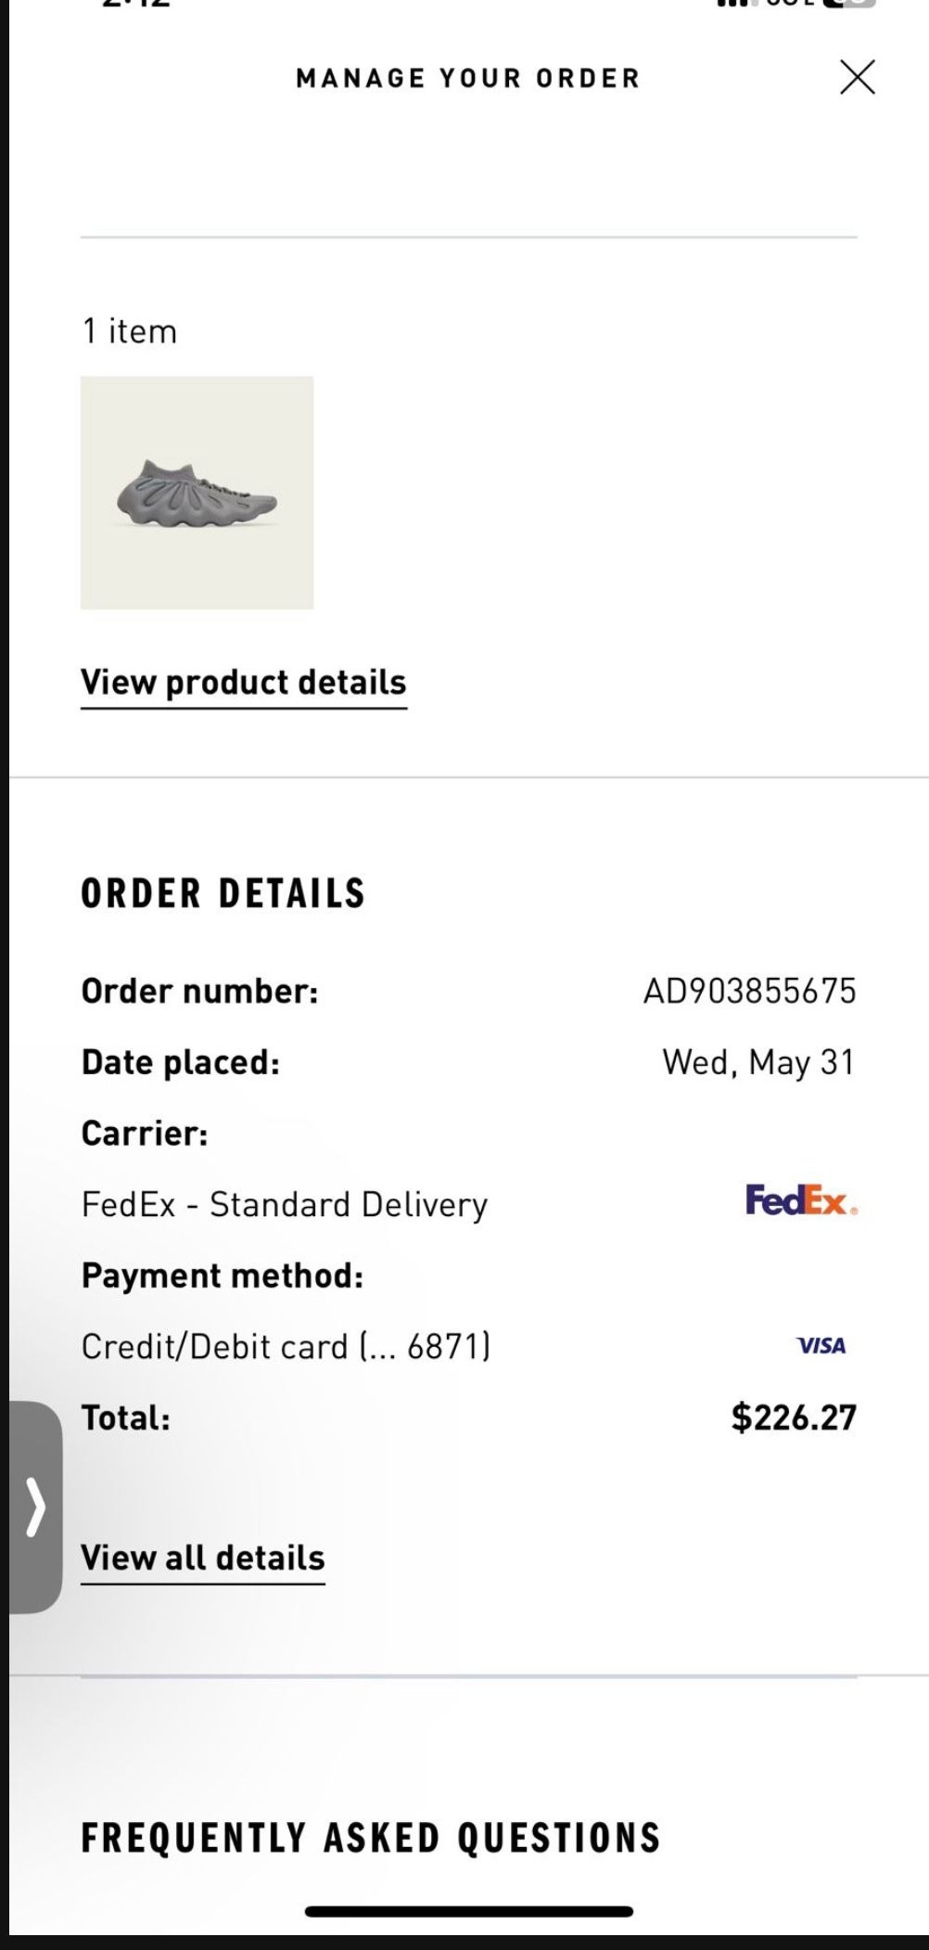Image resolution: width=929 pixels, height=1950 pixels.
Task: Select the order number AD903855675
Action: pos(750,991)
